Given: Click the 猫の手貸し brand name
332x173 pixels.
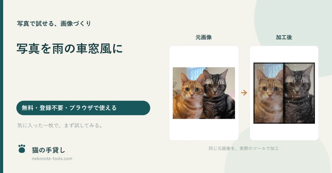Looking at the screenshot, I should pyautogui.click(x=49, y=150).
